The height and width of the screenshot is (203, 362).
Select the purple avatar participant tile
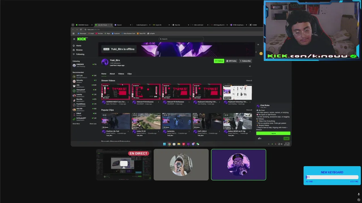[238, 165]
